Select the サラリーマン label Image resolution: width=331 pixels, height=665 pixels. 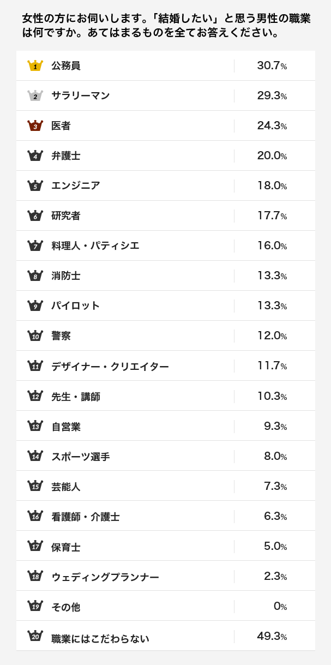click(x=81, y=96)
